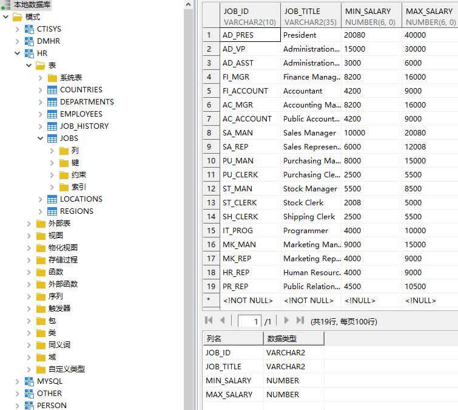Click the MAX_SALARY column header
Viewport: 458px width, 410px height.
[x=430, y=16]
